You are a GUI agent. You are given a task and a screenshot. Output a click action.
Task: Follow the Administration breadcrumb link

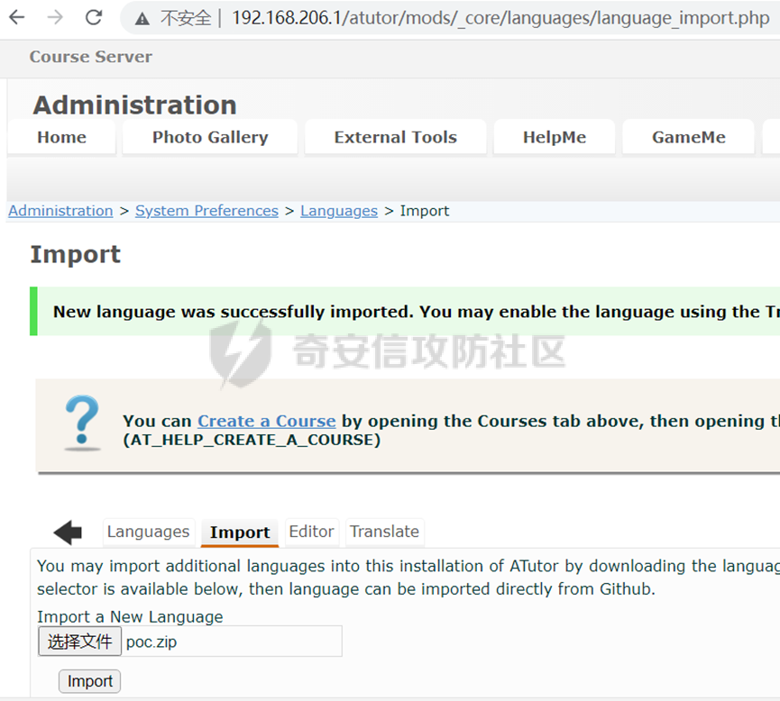click(60, 211)
